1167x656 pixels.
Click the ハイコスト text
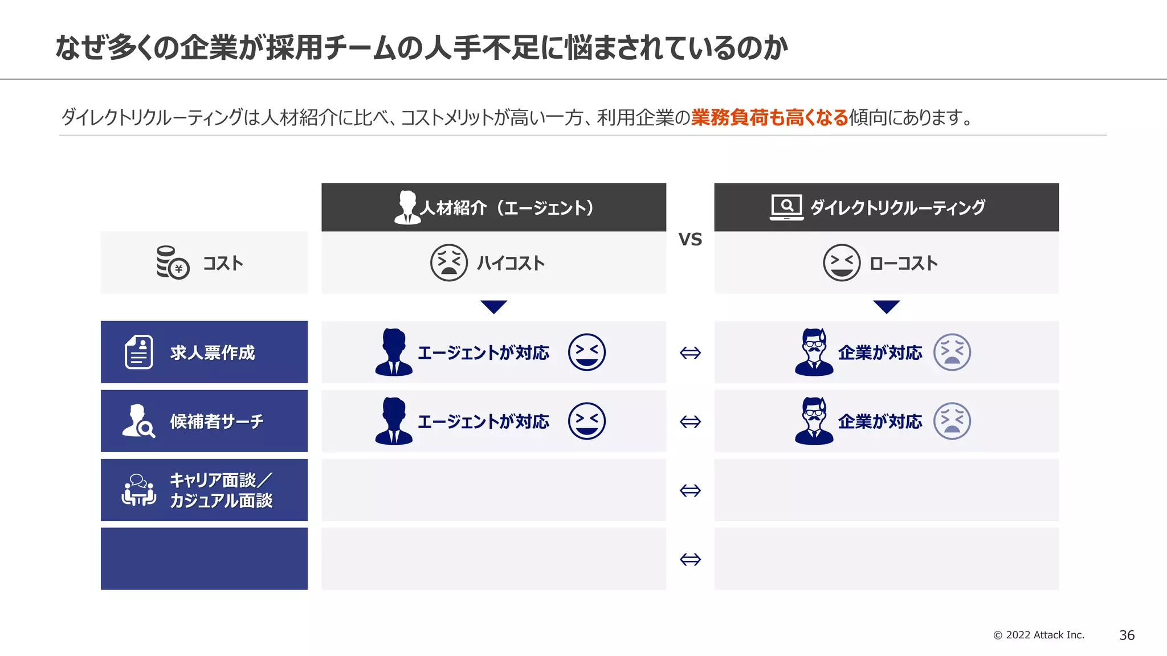511,263
